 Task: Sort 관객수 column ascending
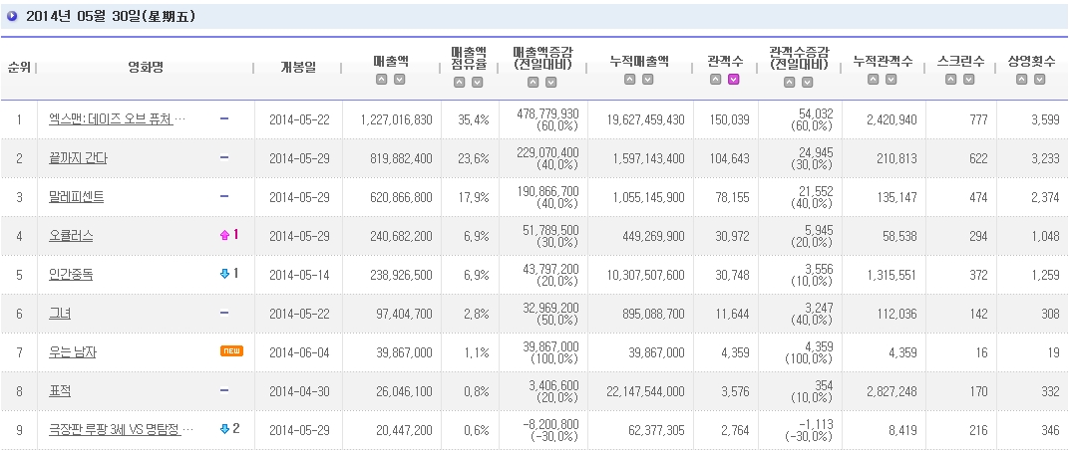(716, 80)
